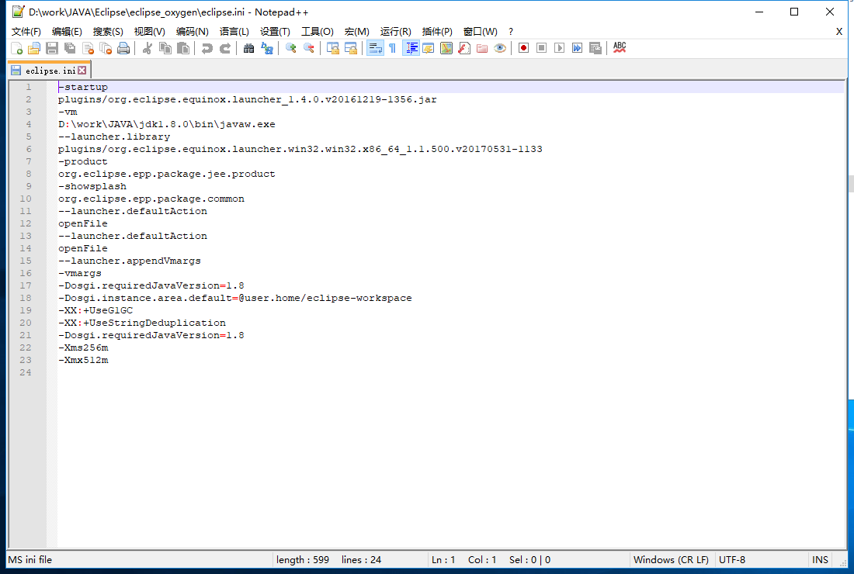Click the org.eclipse.epp.package.jee.product line
854x574 pixels.
click(x=167, y=174)
